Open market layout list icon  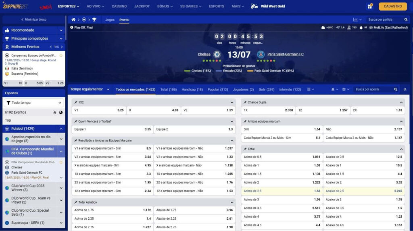pos(309,89)
